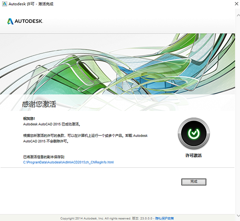Image resolution: width=240 pixels, height=221 pixels.
Task: Click the Autodesk triangular logo in header
Action: [x=10, y=21]
